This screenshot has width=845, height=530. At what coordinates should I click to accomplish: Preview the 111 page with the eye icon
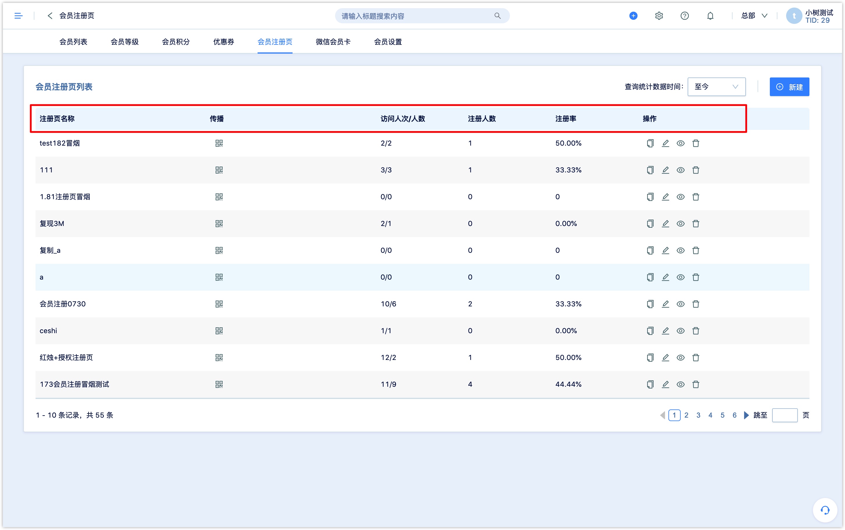point(681,170)
